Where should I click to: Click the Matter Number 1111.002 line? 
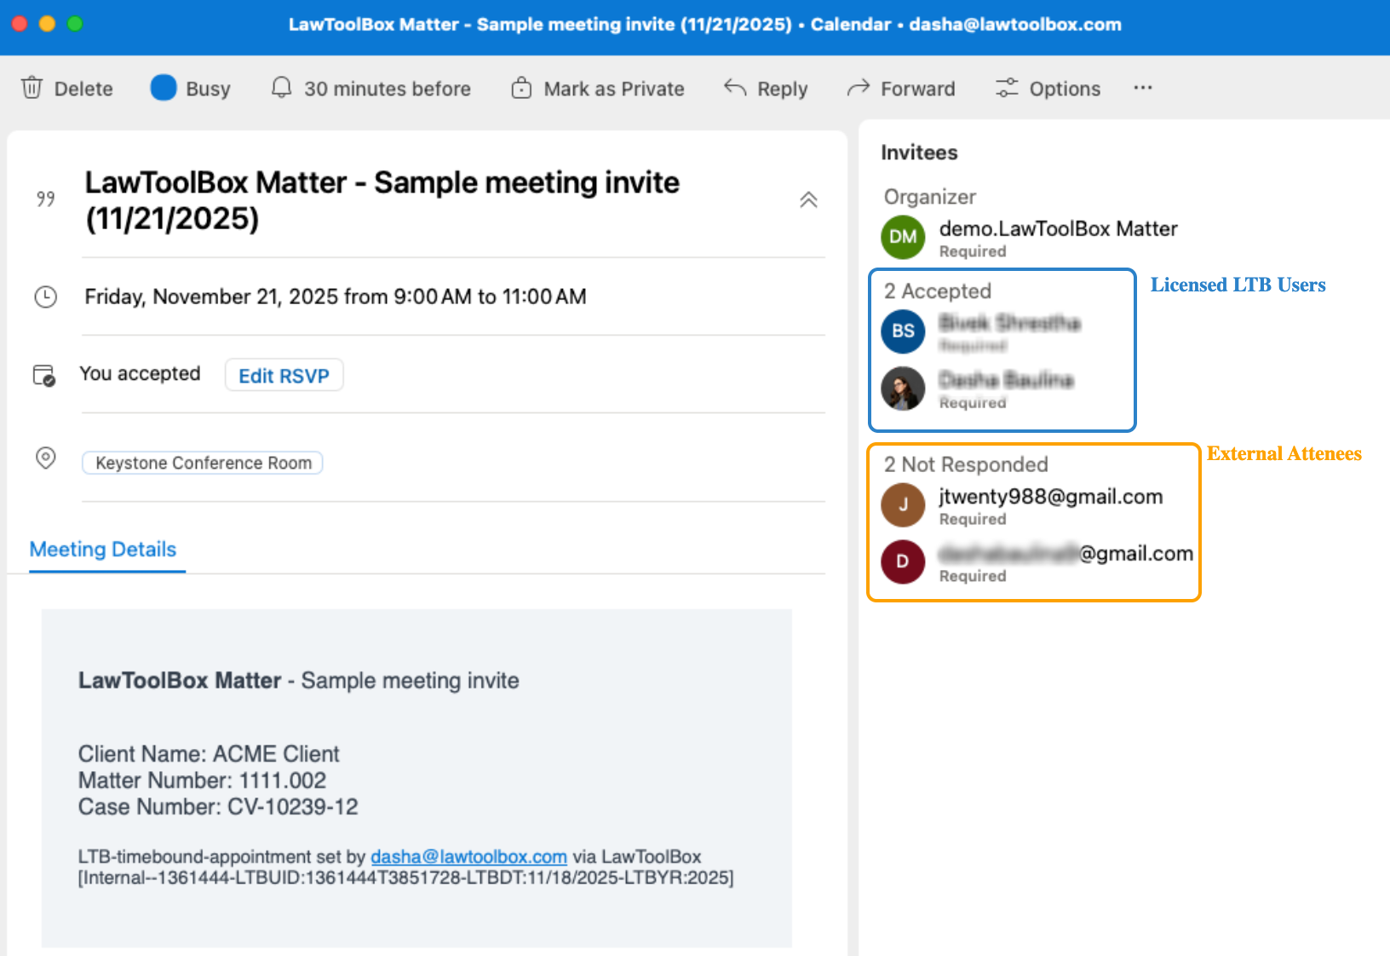coord(202,780)
